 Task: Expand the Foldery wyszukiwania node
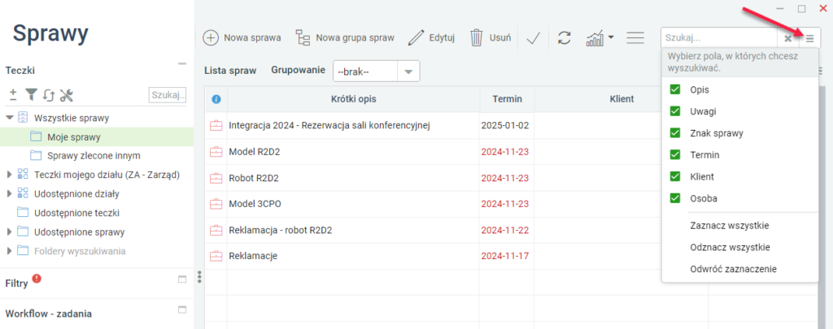(9, 250)
